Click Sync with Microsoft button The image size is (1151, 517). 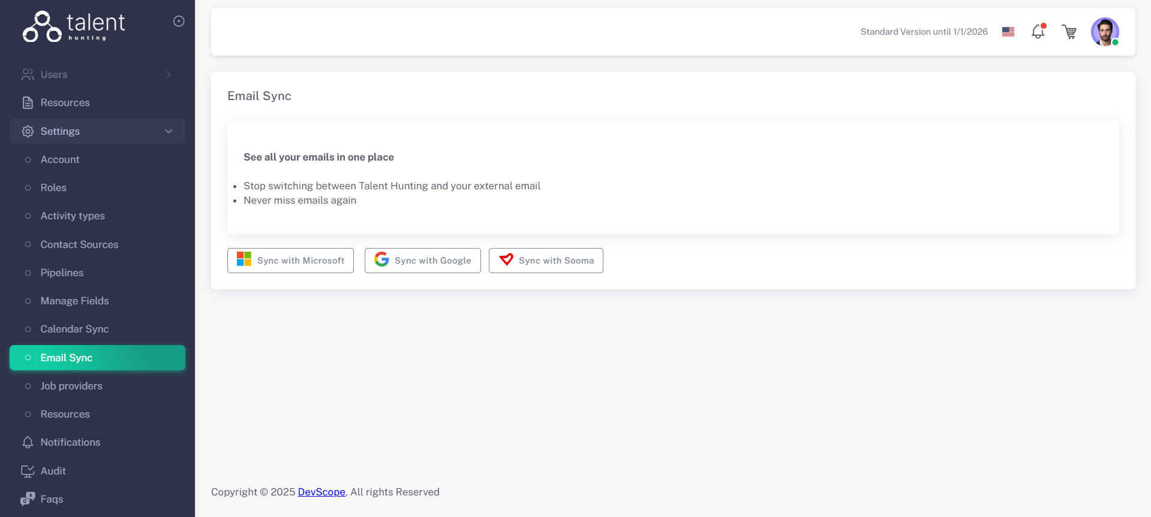pos(290,261)
